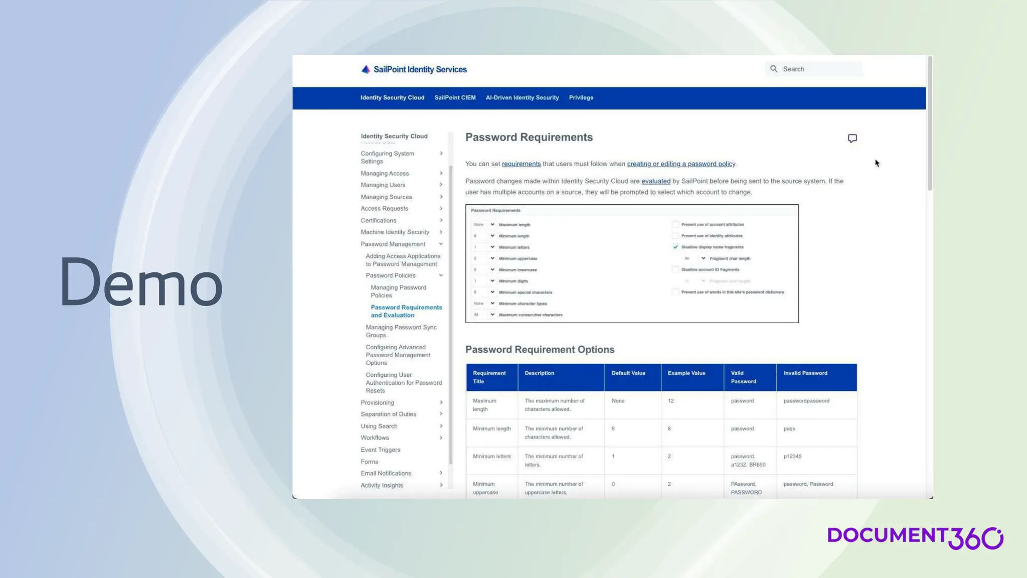
Task: Check Prevent use of account attributes
Action: [675, 224]
